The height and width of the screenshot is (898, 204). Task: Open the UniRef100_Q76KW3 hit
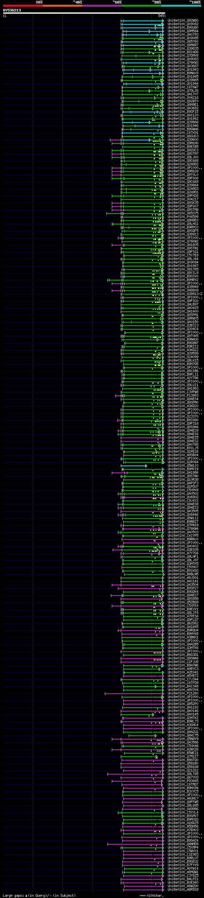tap(183, 63)
